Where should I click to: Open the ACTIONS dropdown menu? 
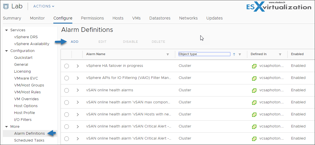(44, 6)
